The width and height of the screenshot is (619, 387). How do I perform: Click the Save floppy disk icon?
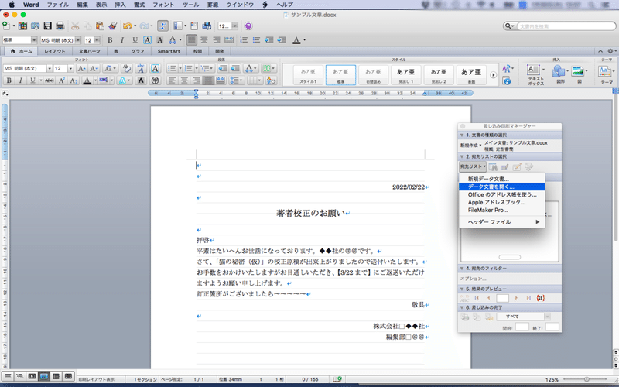tap(48, 26)
